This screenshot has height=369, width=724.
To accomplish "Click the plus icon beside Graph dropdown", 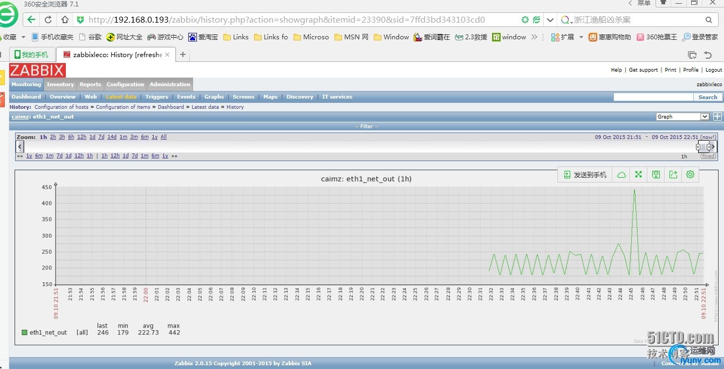I will click(717, 116).
